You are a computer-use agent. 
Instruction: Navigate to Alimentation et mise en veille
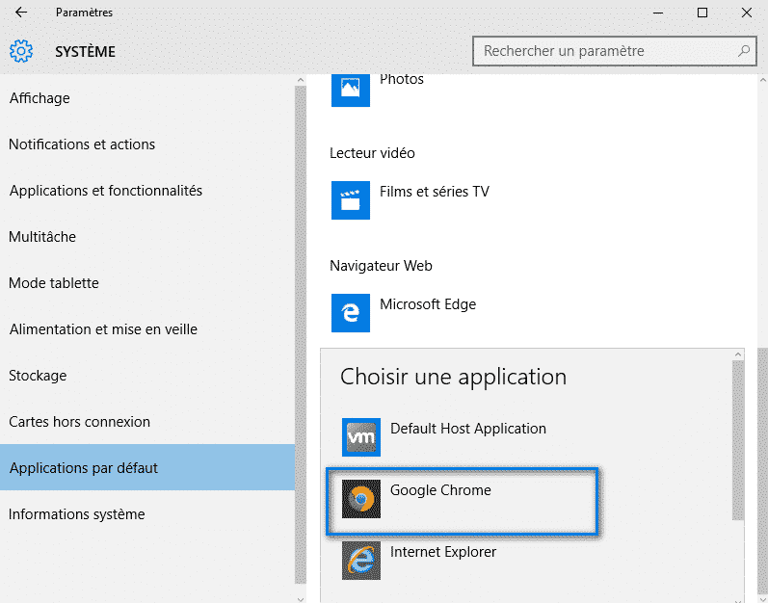pos(103,329)
